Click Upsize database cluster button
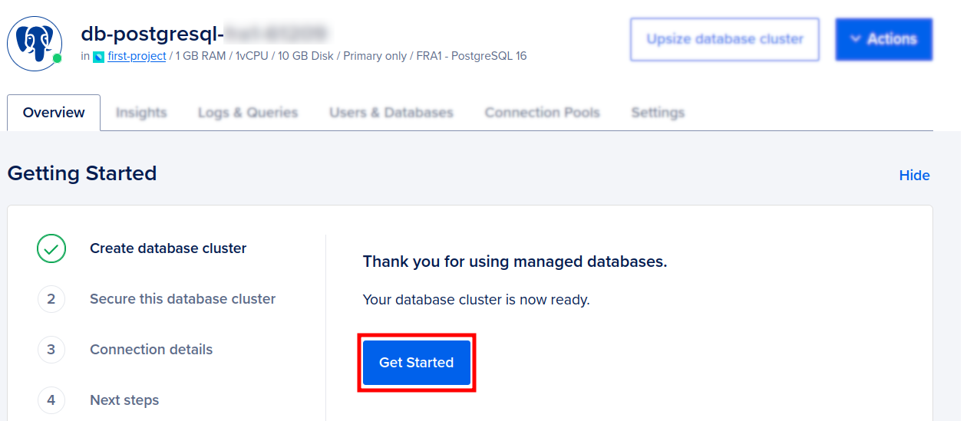This screenshot has width=967, height=421. point(724,39)
